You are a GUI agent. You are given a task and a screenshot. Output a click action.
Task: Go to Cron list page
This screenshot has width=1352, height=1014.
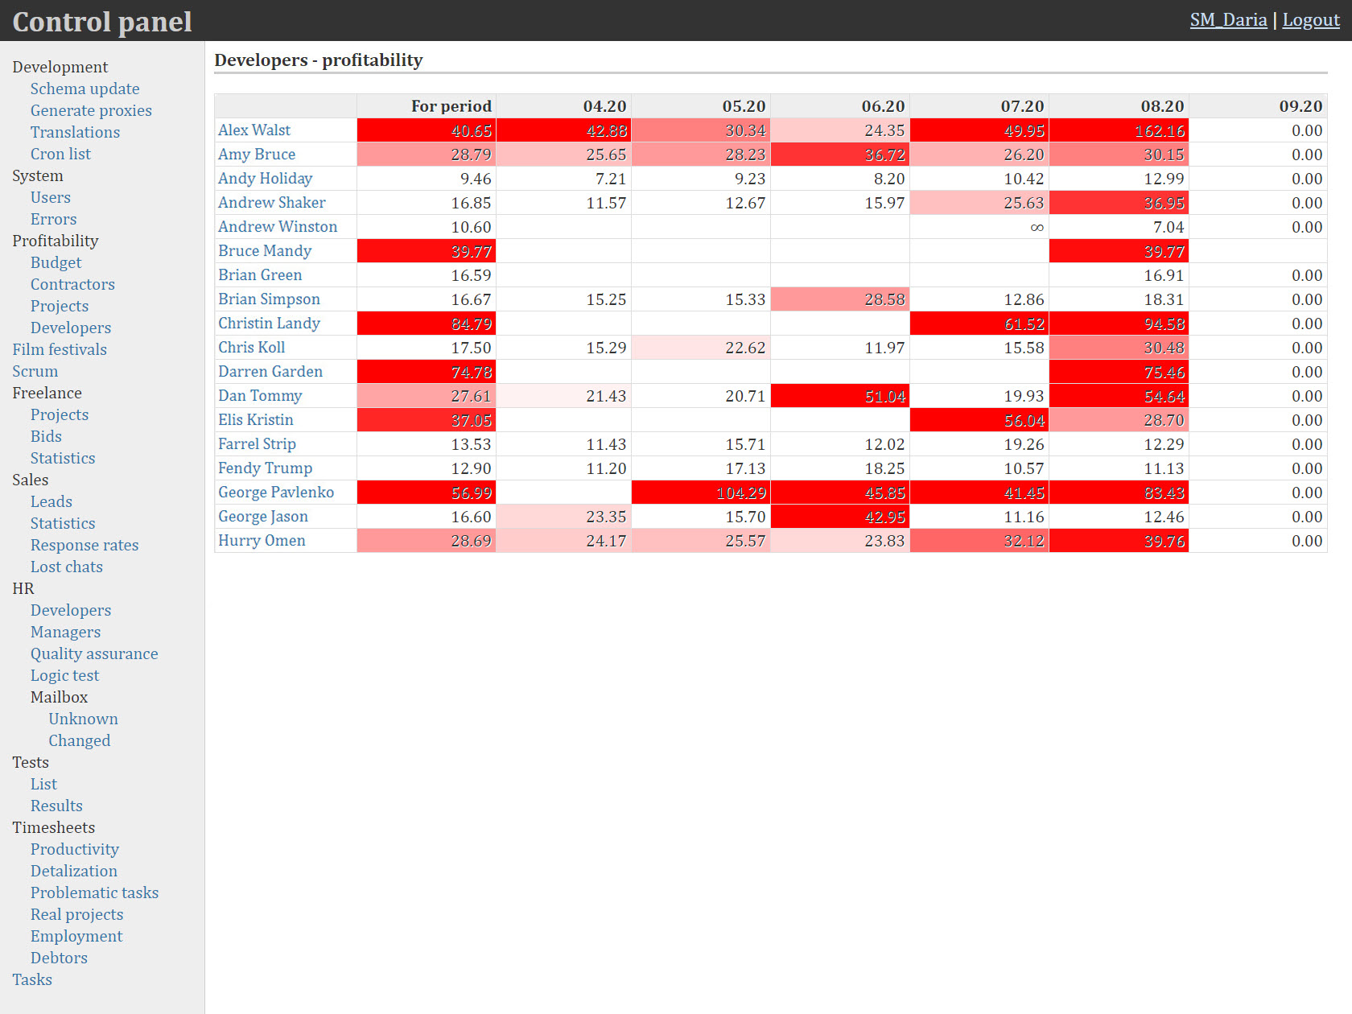tap(60, 154)
